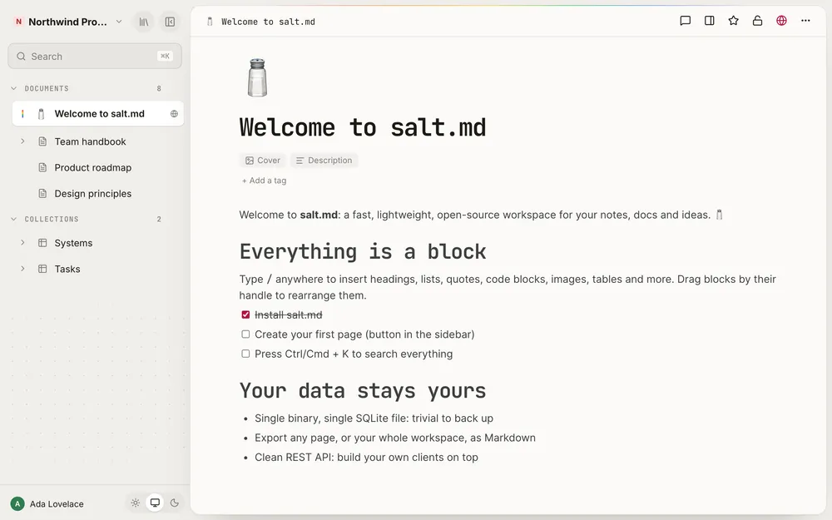832x520 pixels.
Task: Click the Design principles document icon
Action: point(42,194)
